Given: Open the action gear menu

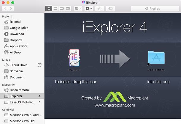Looking at the screenshot, I should 89,9.
